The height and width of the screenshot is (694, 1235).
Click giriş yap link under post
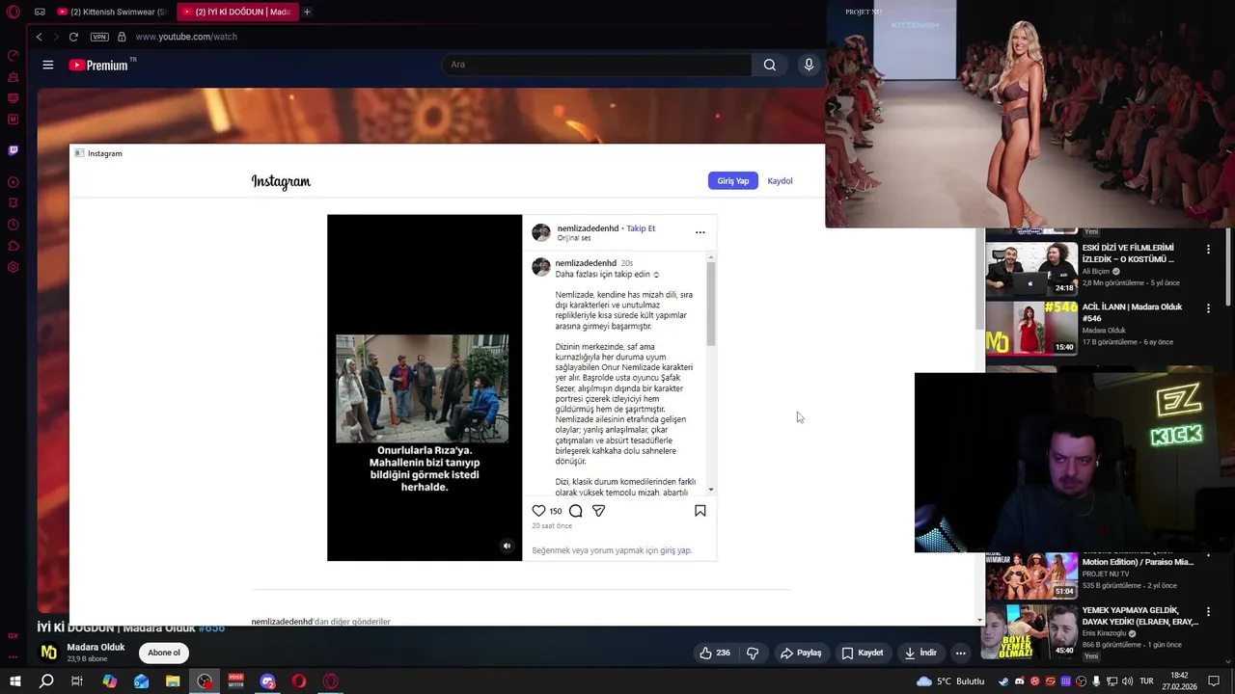(675, 550)
